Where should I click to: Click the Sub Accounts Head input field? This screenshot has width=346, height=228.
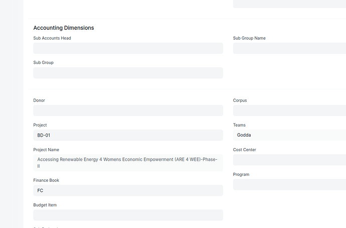click(128, 48)
